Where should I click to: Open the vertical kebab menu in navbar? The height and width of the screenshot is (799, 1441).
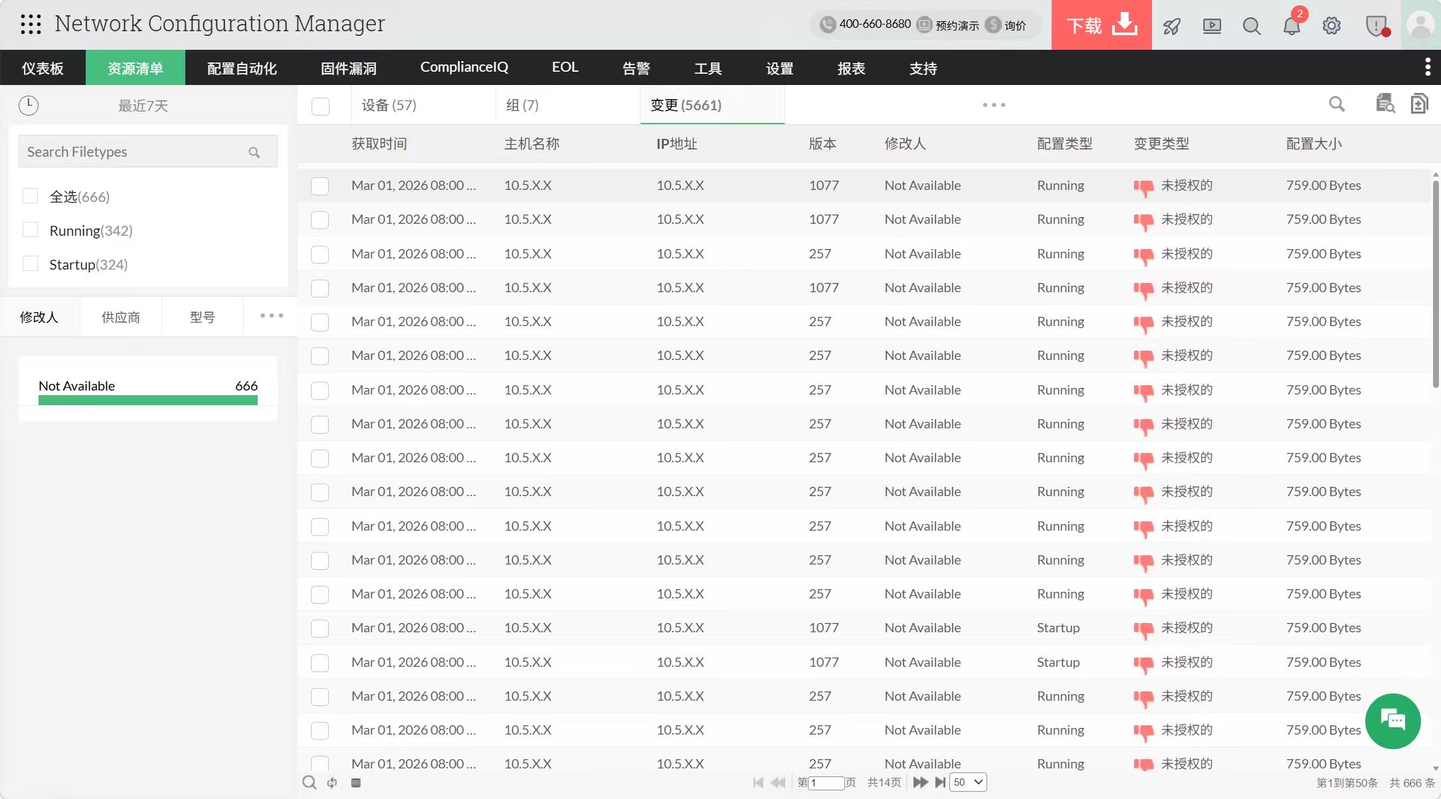(x=1427, y=67)
